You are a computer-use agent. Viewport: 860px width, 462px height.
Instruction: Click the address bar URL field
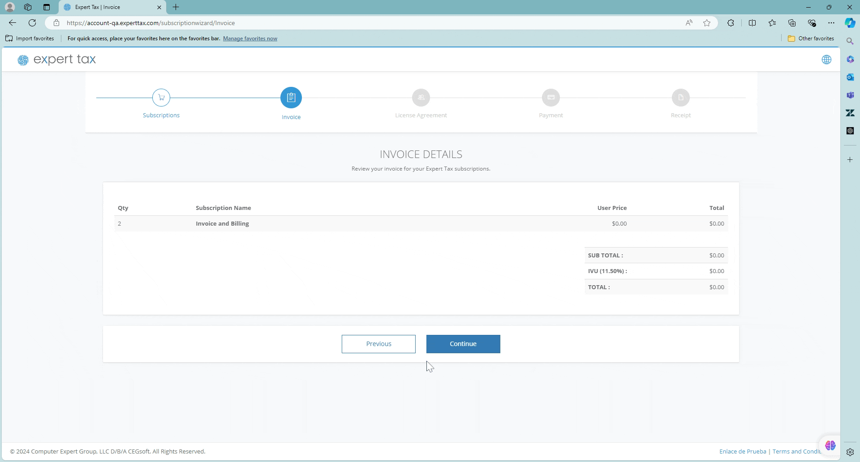click(x=358, y=23)
